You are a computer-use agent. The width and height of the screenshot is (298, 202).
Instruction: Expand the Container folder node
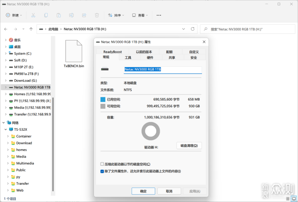click(x=8, y=136)
